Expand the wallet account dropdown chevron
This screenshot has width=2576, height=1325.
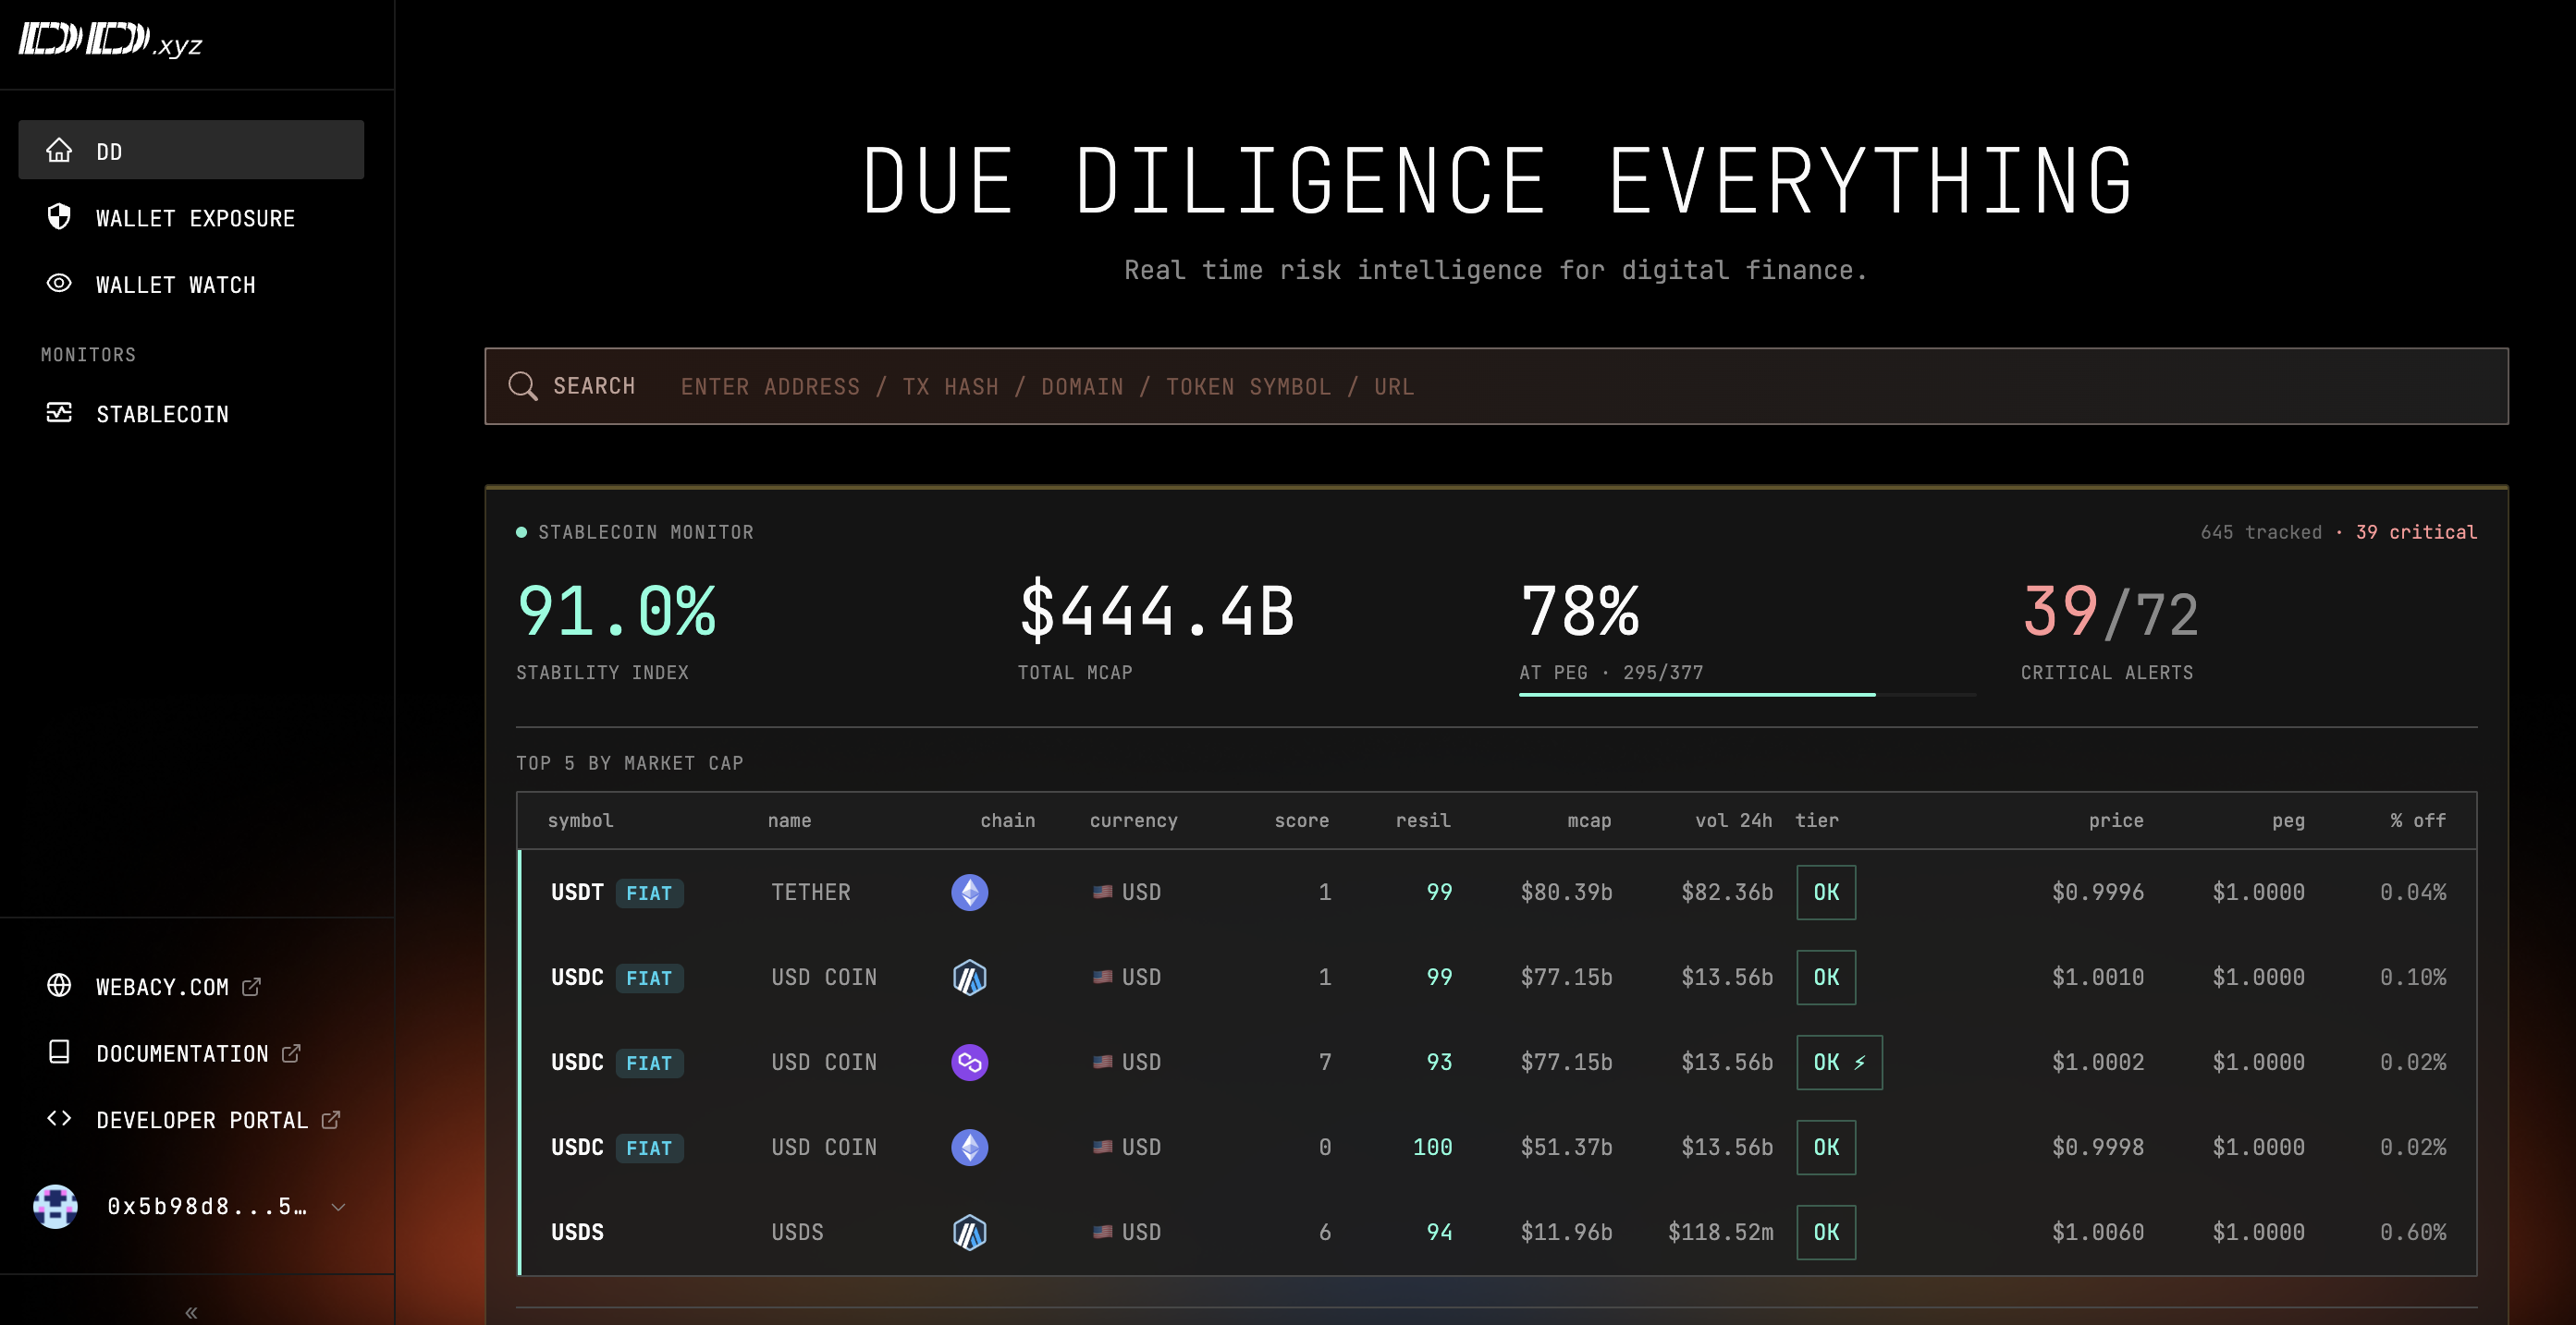[x=339, y=1207]
